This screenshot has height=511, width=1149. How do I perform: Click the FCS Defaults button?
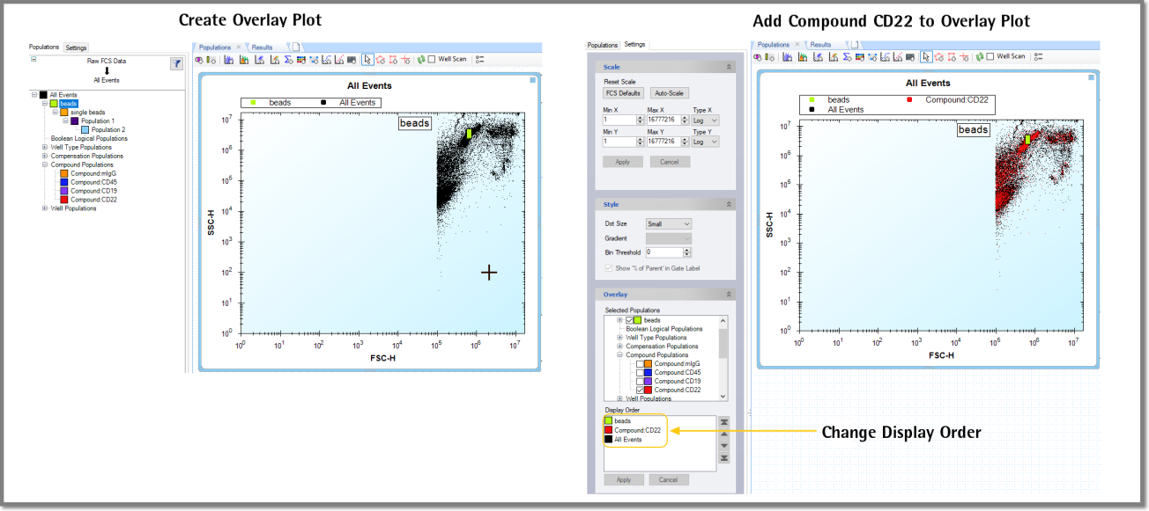pyautogui.click(x=623, y=93)
